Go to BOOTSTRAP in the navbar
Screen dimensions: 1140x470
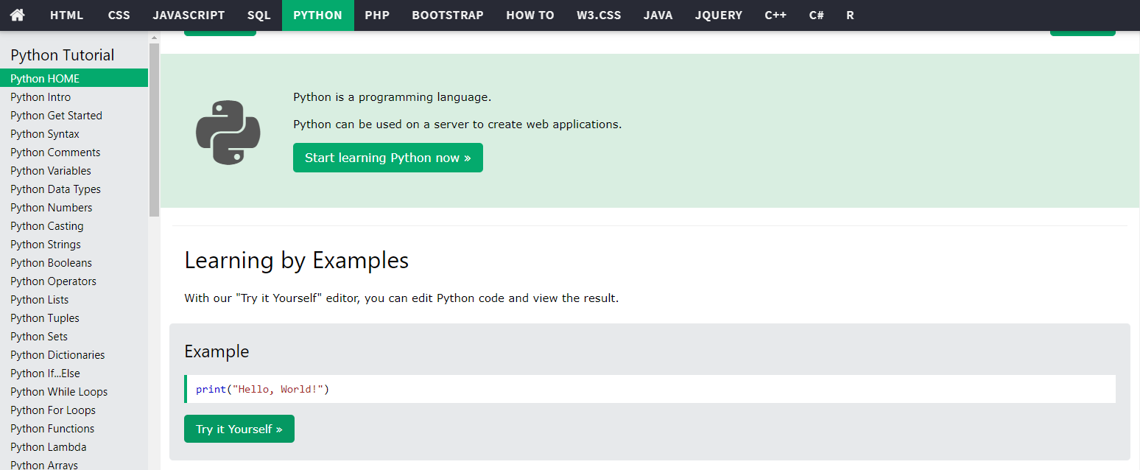click(448, 15)
